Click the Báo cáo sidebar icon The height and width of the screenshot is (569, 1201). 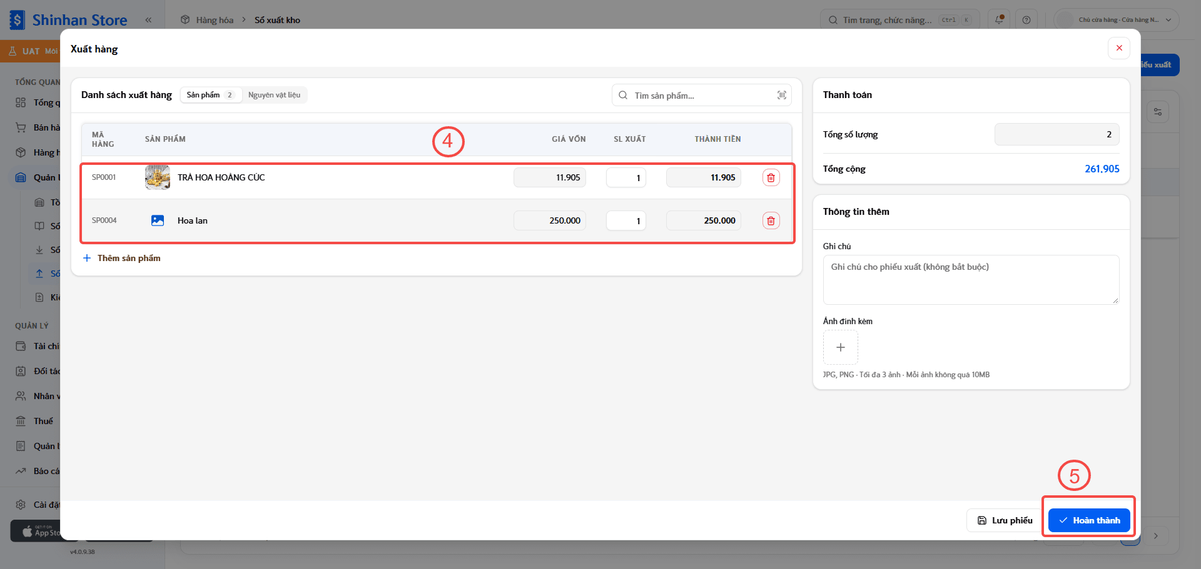pos(21,471)
